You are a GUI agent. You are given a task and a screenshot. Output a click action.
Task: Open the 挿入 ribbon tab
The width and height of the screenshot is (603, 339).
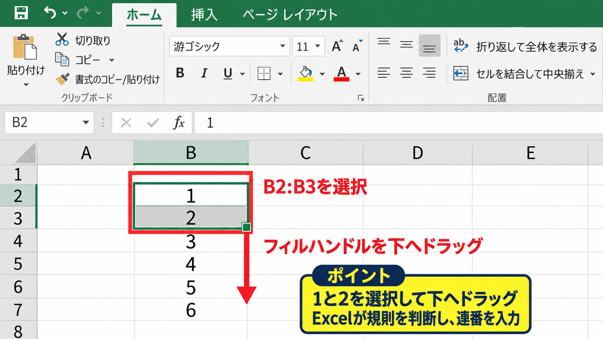[x=204, y=15]
